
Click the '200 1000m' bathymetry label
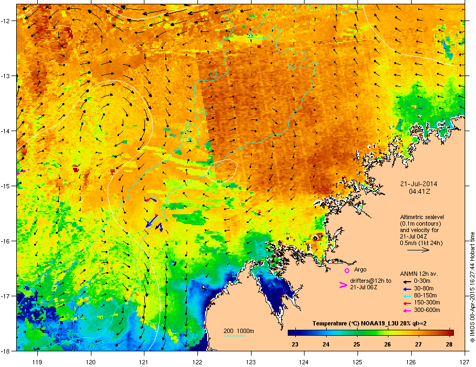pyautogui.click(x=239, y=331)
